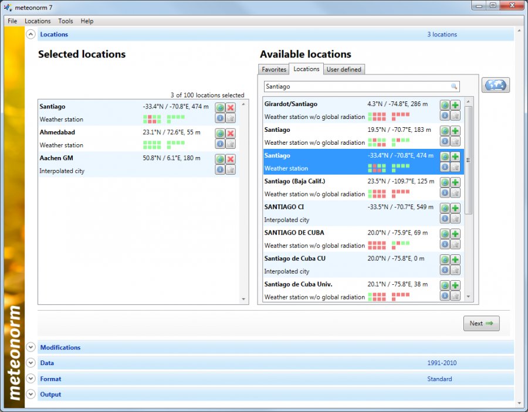Toggle favorite star for SANTIAGO CI
Viewport: 528px width, 412px height.
click(455, 219)
